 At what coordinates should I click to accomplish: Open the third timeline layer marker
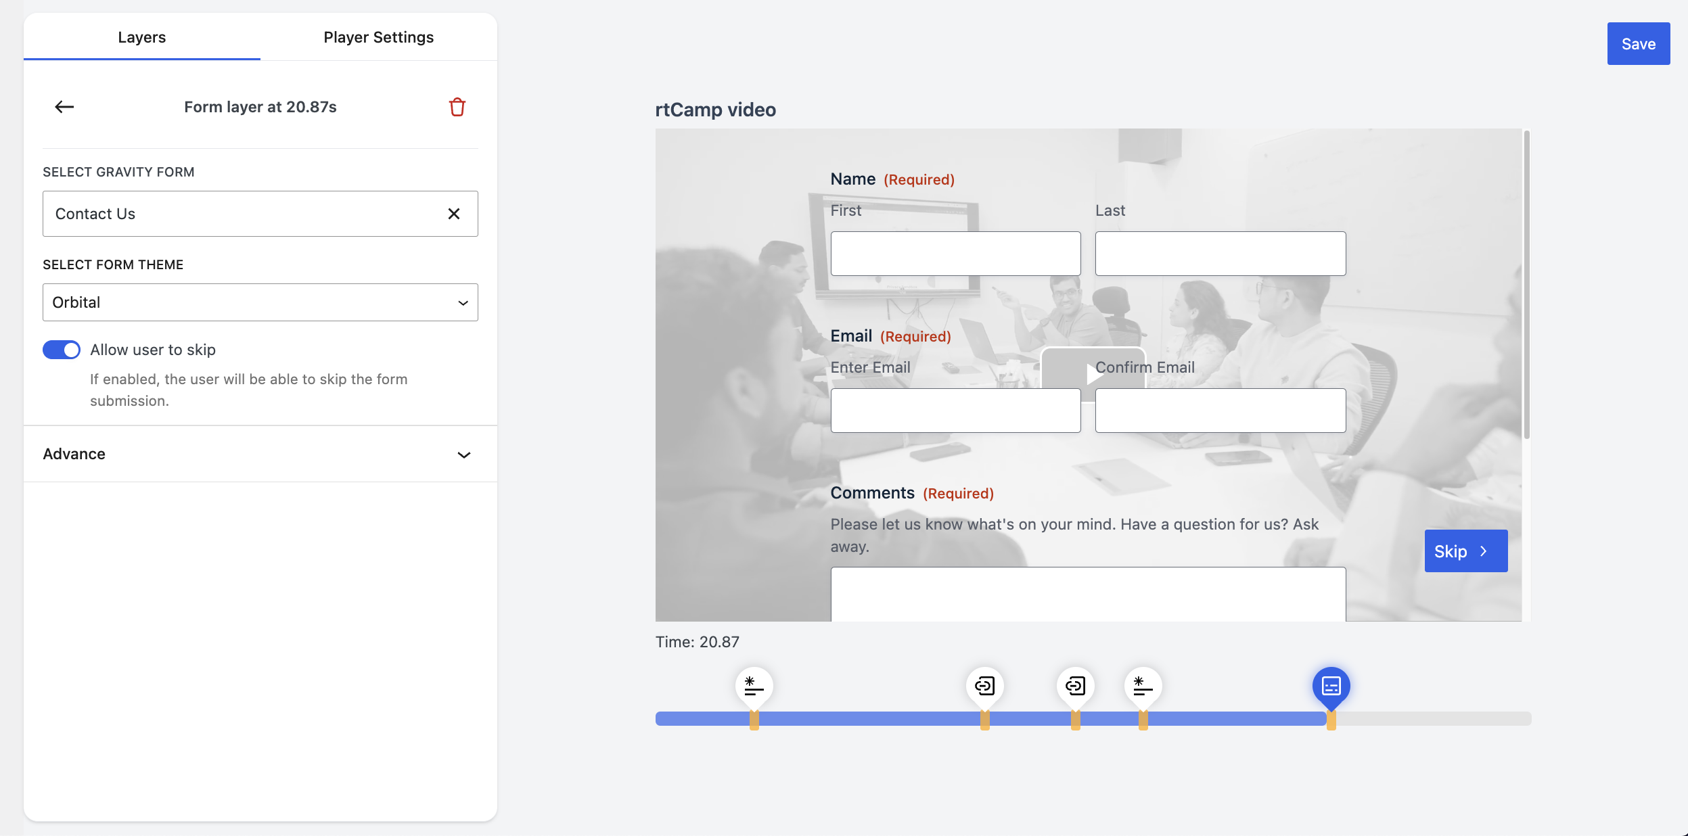coord(1075,686)
